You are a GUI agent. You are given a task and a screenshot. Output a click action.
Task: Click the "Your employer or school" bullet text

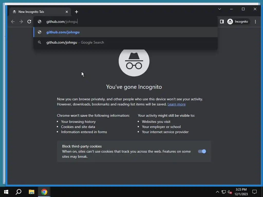(161, 127)
